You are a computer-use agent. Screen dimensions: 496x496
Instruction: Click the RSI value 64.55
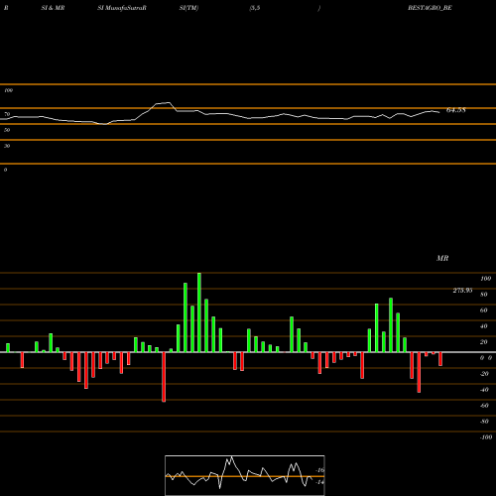point(456,110)
